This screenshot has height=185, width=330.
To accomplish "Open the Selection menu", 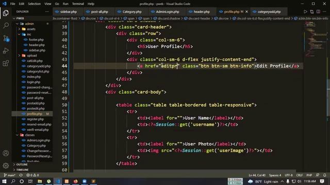I will (x=34, y=4).
